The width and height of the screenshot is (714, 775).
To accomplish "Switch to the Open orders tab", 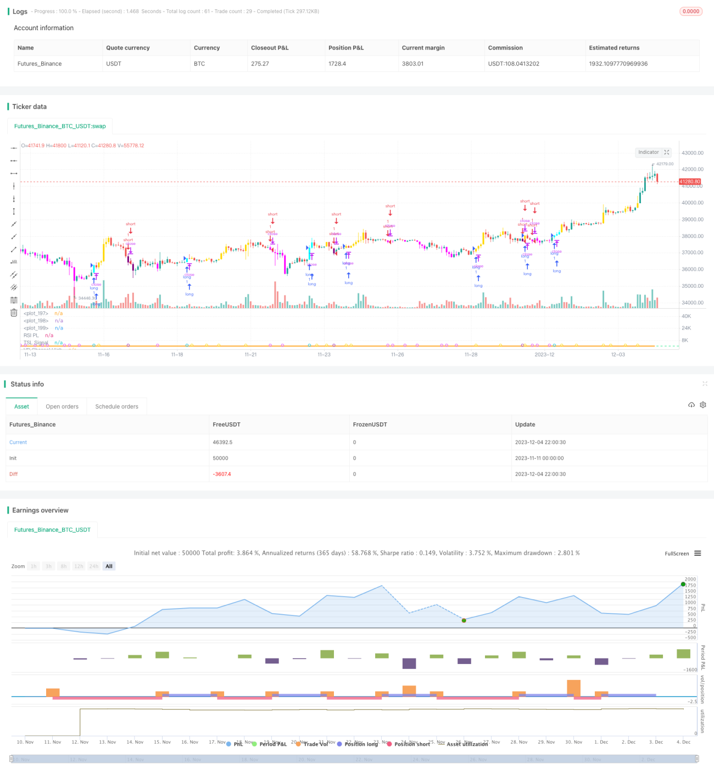I will [x=62, y=406].
